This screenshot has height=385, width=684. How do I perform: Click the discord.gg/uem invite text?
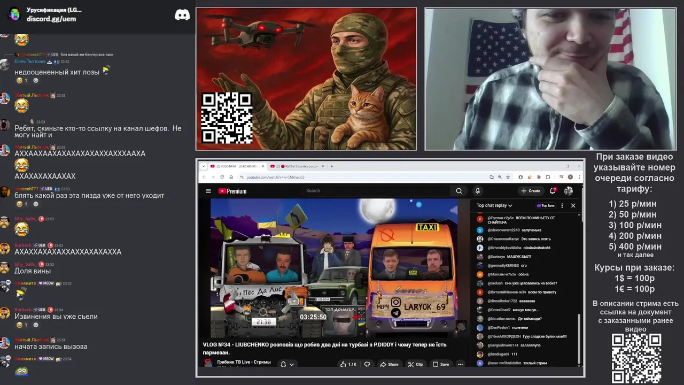51,19
